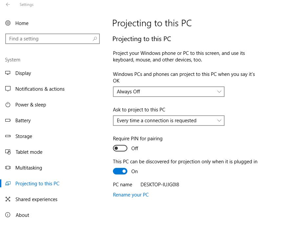Click the Home label in sidebar
This screenshot has width=303, height=252.
(22, 23)
